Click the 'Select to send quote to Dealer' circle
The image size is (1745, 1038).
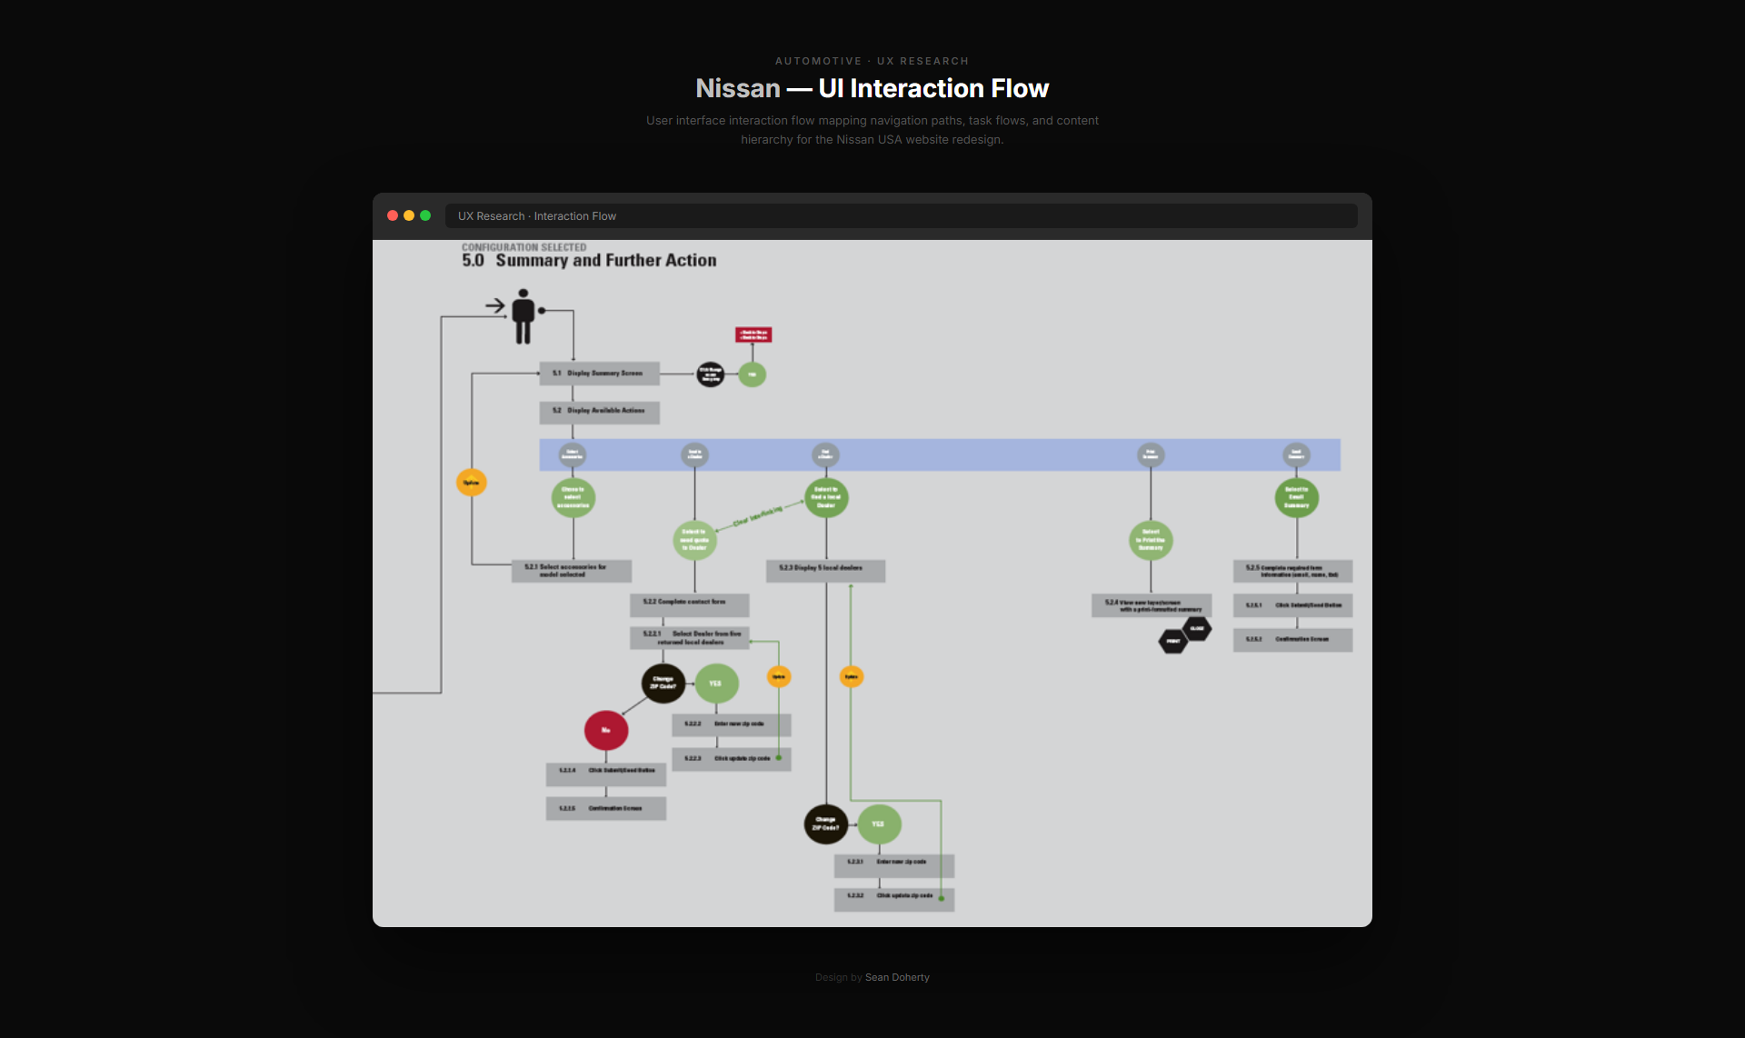point(694,540)
